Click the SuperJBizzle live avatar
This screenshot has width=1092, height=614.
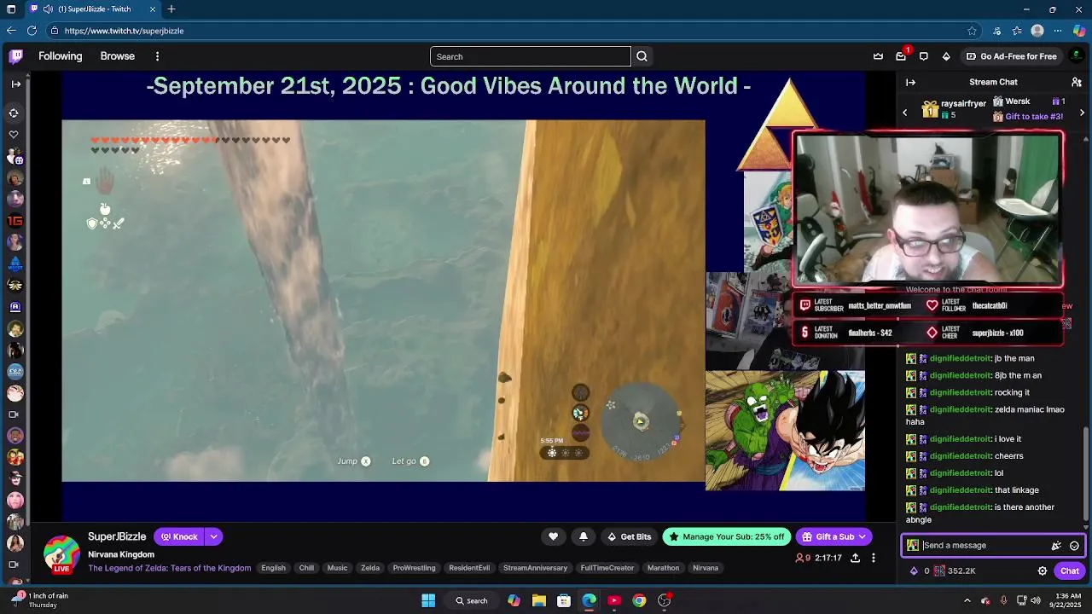click(61, 554)
